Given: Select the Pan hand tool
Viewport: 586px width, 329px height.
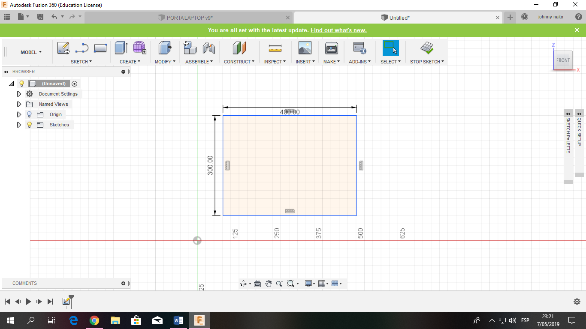Looking at the screenshot, I should pos(269,284).
